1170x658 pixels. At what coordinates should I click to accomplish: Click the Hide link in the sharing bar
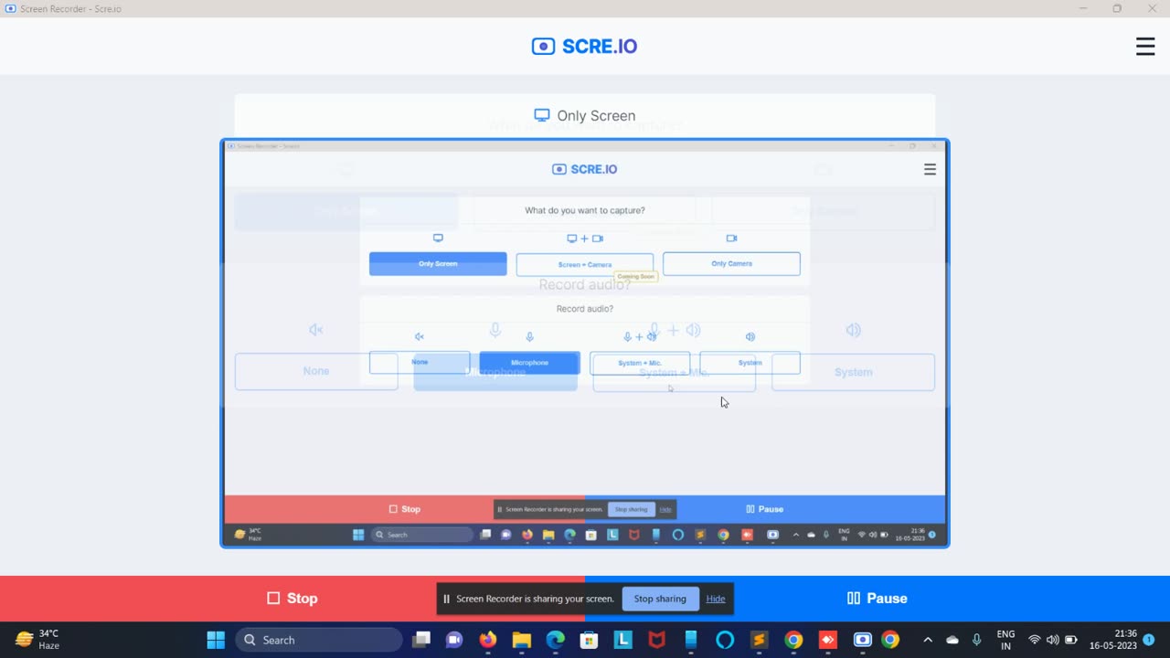click(716, 599)
